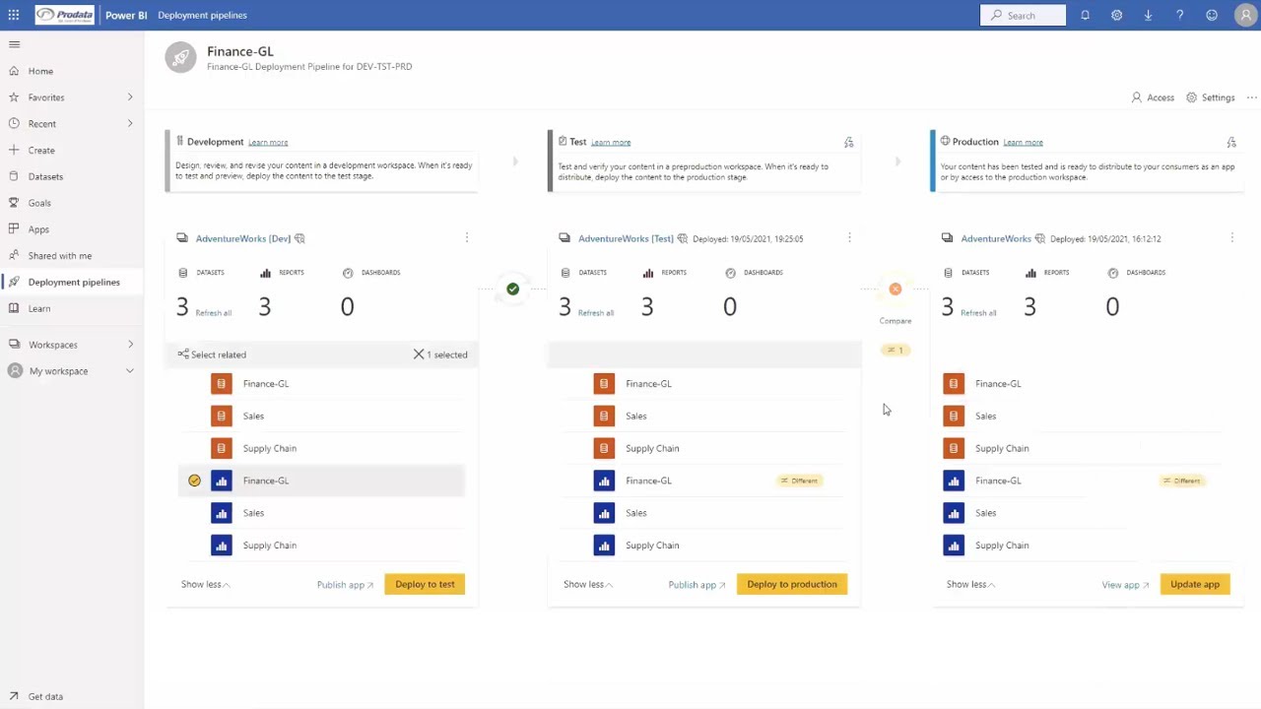The image size is (1261, 709).
Task: Click the green deployment success check icon
Action: [512, 289]
